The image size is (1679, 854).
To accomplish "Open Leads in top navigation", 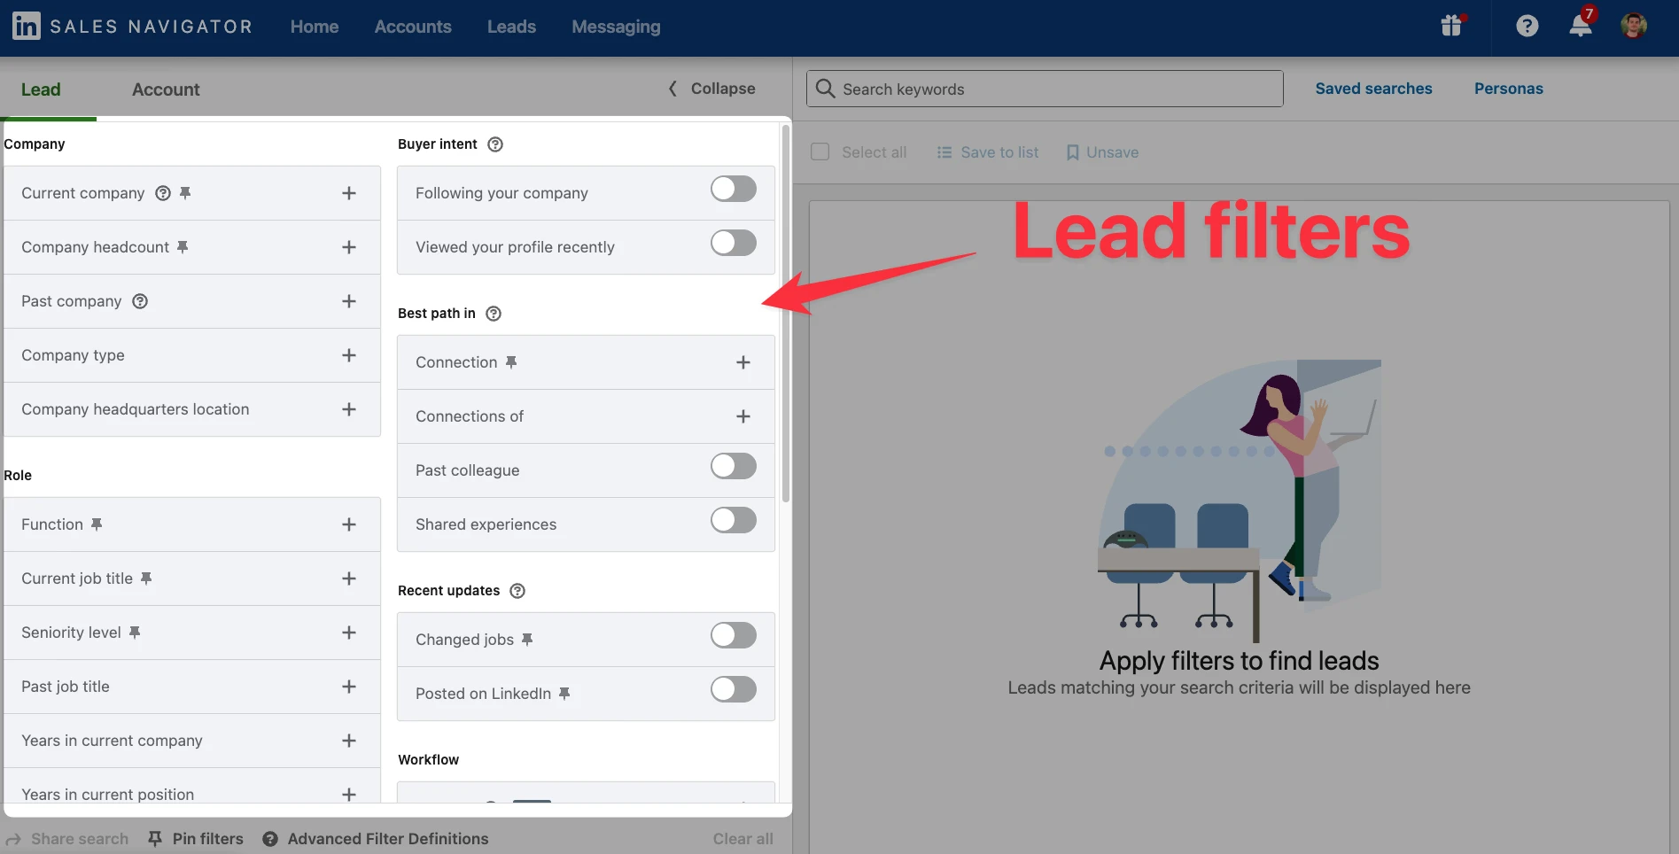I will (x=511, y=27).
